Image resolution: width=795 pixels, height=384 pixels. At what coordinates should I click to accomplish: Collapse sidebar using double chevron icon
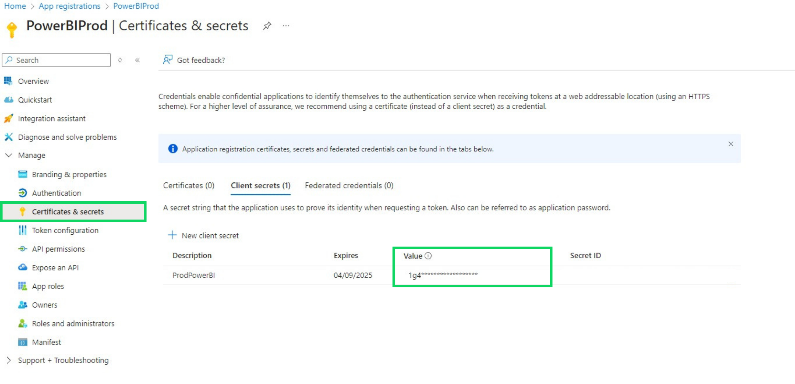pyautogui.click(x=137, y=60)
